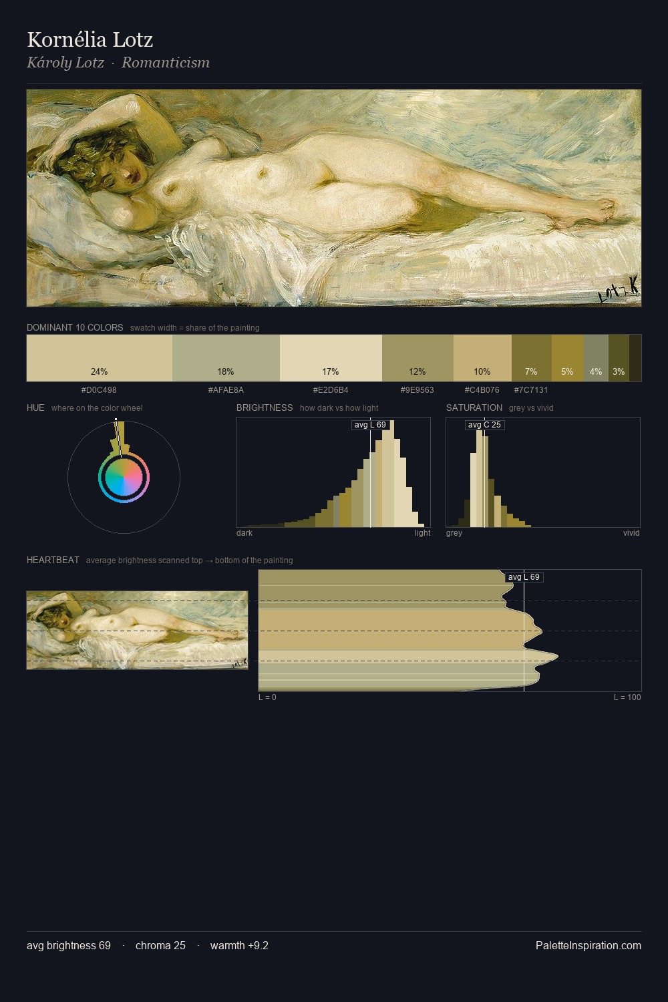Click the 'dark' brightness axis label

(x=244, y=533)
